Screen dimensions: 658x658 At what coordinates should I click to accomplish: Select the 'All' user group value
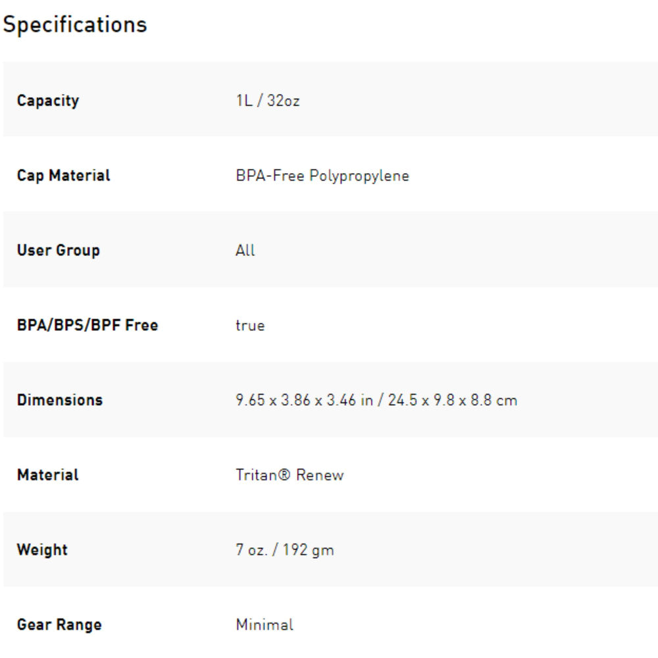pos(245,251)
